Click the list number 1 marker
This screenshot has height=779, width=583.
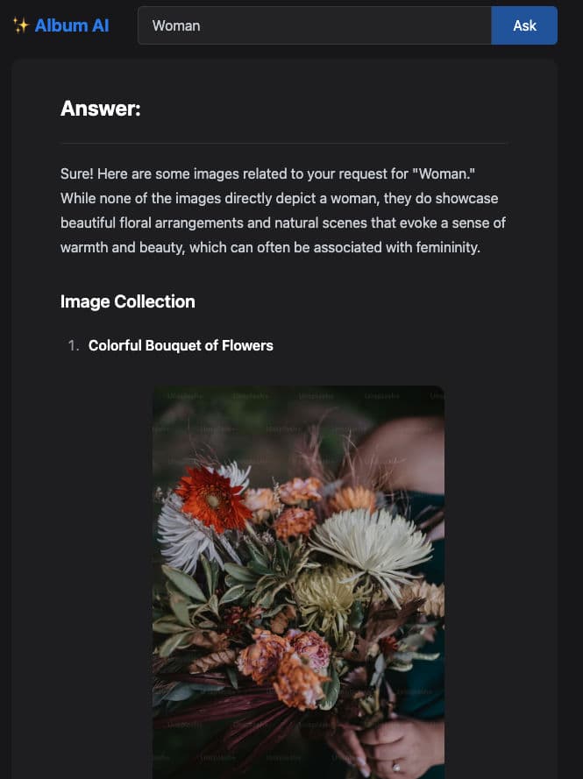74,345
